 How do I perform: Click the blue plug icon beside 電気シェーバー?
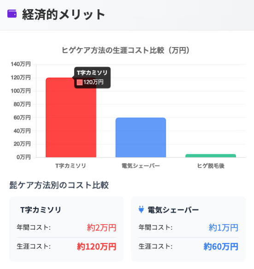(141, 209)
